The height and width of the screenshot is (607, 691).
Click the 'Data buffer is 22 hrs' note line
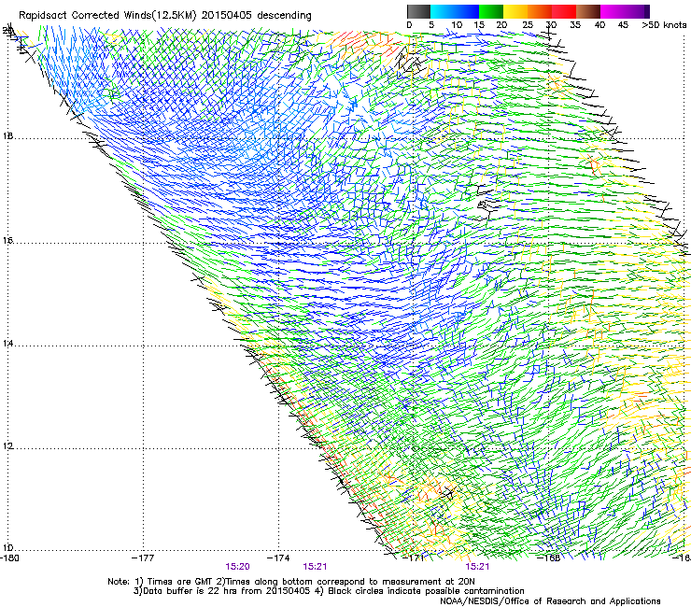coord(329,591)
